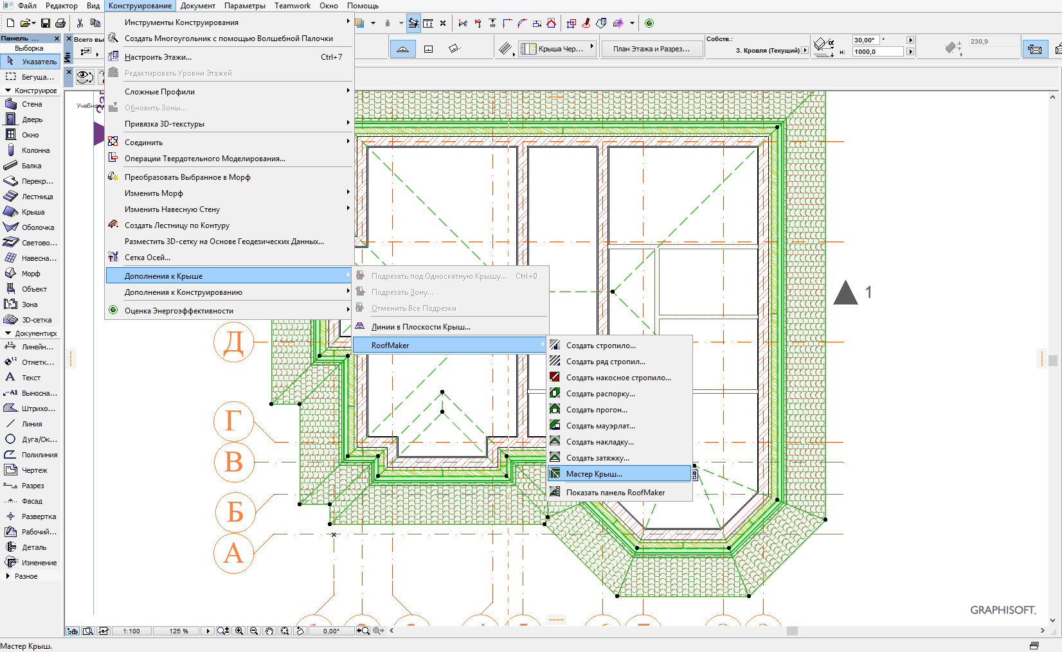Click the height field showing 1000,0
Image resolution: width=1062 pixels, height=652 pixels.
click(x=878, y=51)
